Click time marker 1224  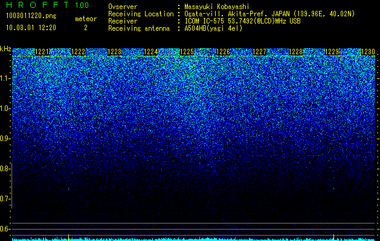tap(151, 52)
